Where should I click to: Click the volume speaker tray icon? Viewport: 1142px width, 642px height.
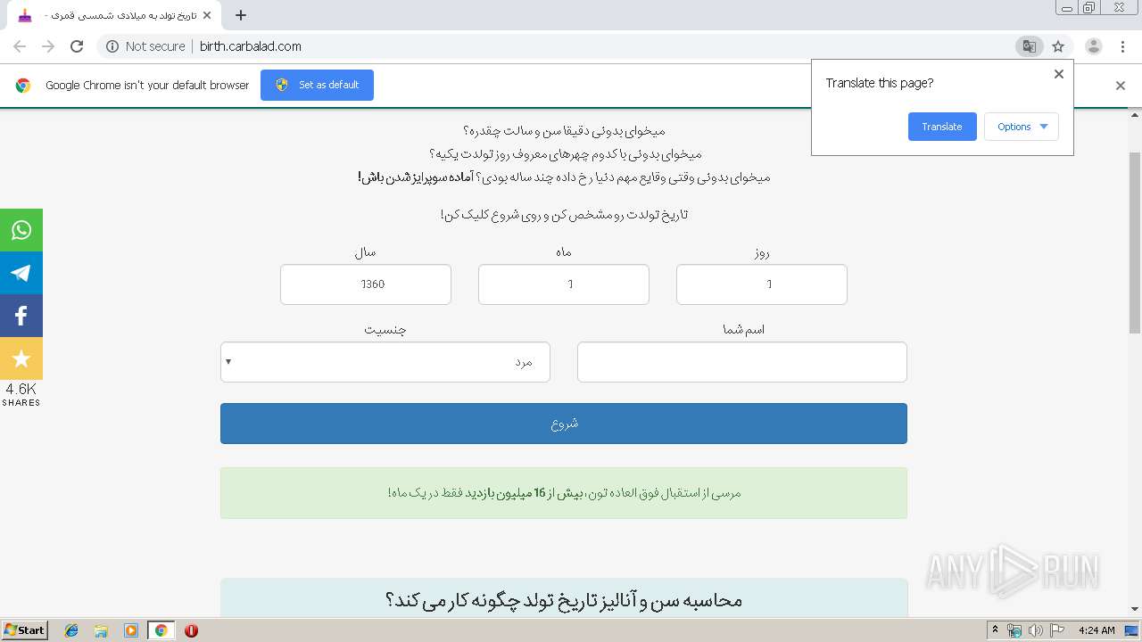click(x=1036, y=630)
